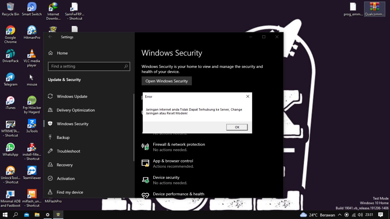The width and height of the screenshot is (390, 219).
Task: Select TeamViewer desktop icon
Action: coord(32,173)
